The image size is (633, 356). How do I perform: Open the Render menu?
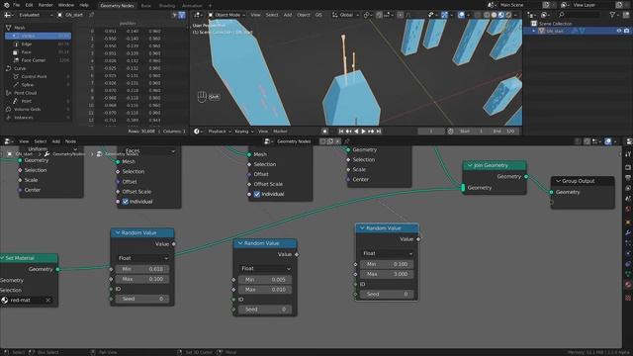[x=45, y=5]
